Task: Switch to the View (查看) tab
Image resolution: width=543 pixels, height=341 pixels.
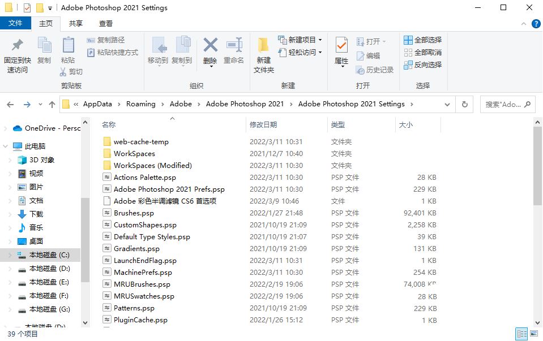Action: 106,24
